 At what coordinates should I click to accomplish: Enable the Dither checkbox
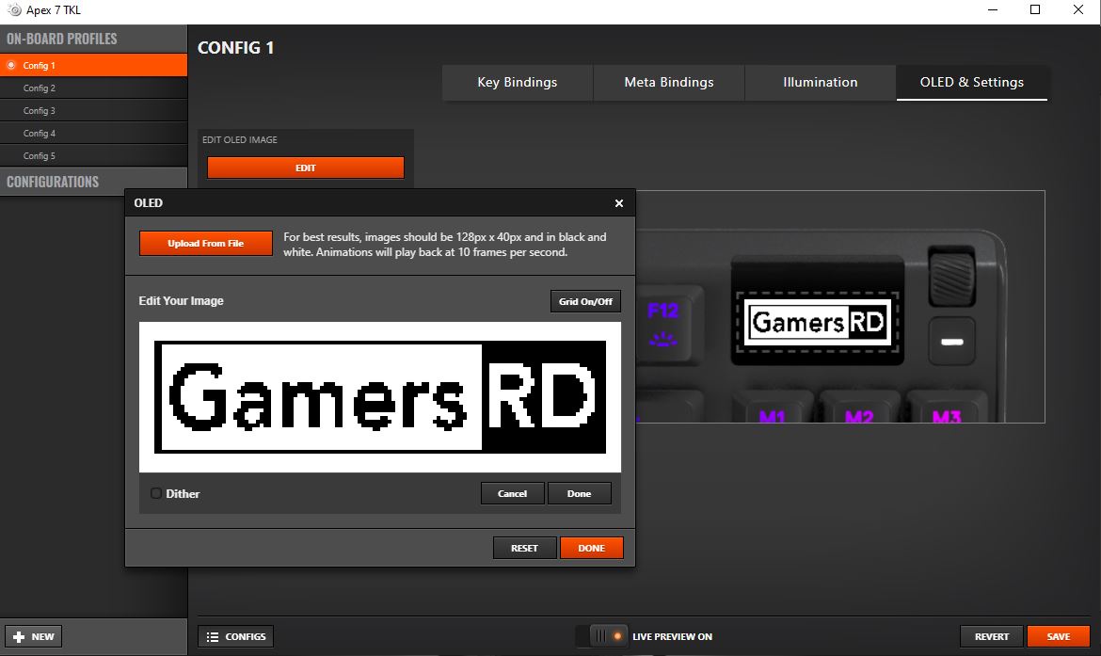point(156,493)
